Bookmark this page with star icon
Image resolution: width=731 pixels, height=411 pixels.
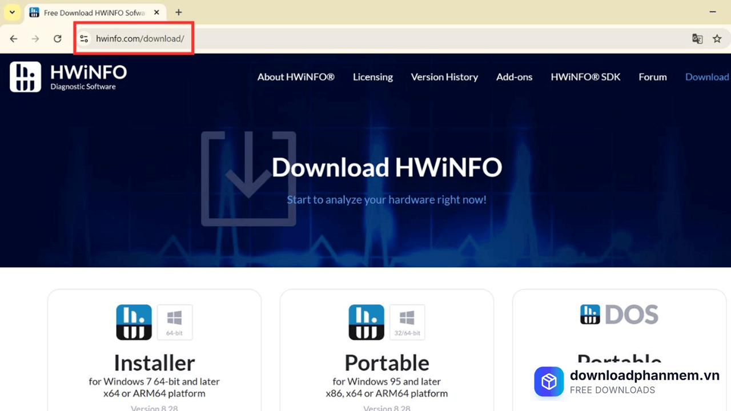pyautogui.click(x=717, y=39)
